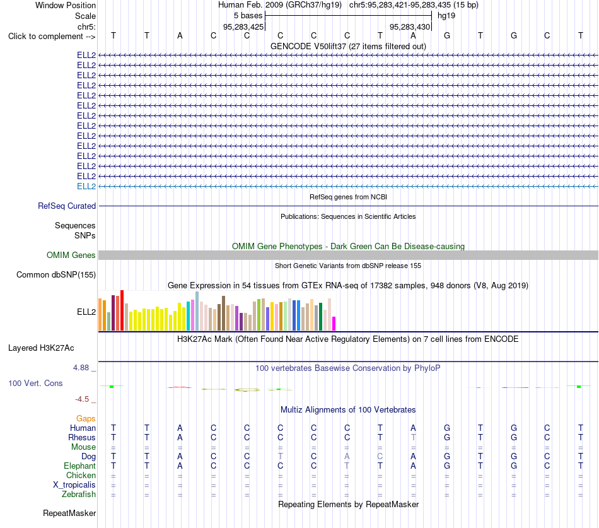Click the Rhesus species row label

pyautogui.click(x=82, y=437)
